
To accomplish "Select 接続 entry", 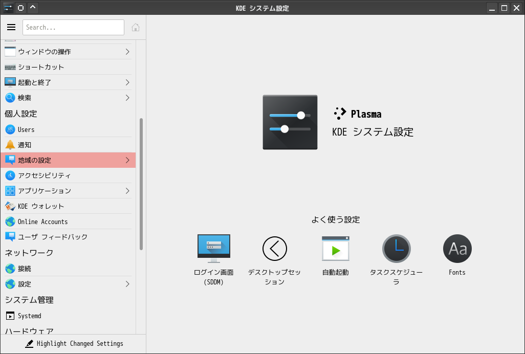I will tap(68, 269).
